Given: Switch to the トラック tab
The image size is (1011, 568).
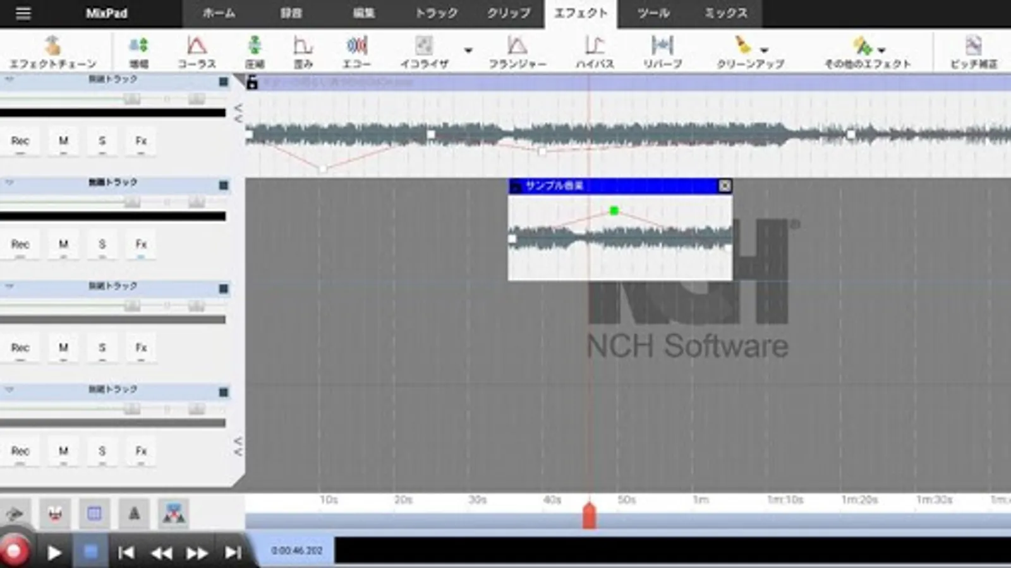Looking at the screenshot, I should pos(436,13).
